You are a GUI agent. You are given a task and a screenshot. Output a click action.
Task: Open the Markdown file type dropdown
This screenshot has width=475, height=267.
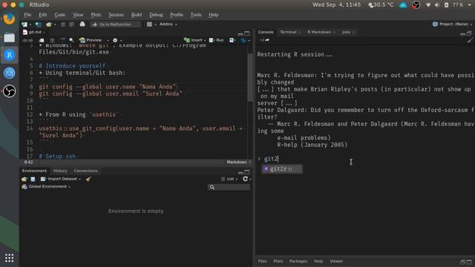239,162
